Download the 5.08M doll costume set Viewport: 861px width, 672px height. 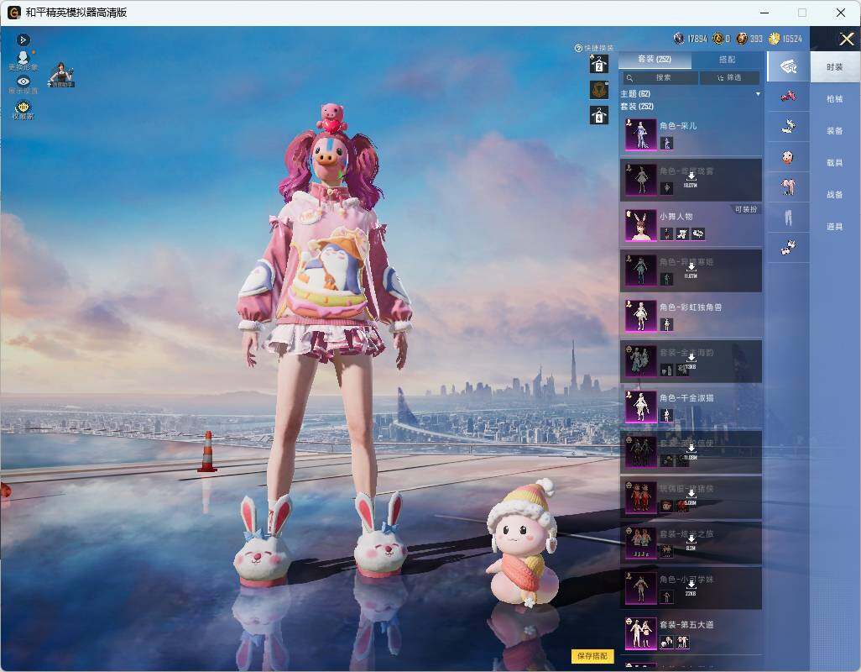coord(691,497)
